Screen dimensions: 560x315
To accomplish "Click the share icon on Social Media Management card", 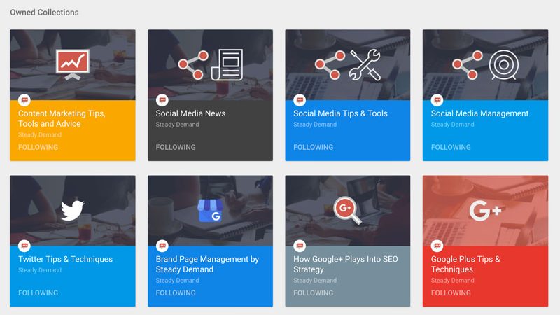I will [468, 65].
